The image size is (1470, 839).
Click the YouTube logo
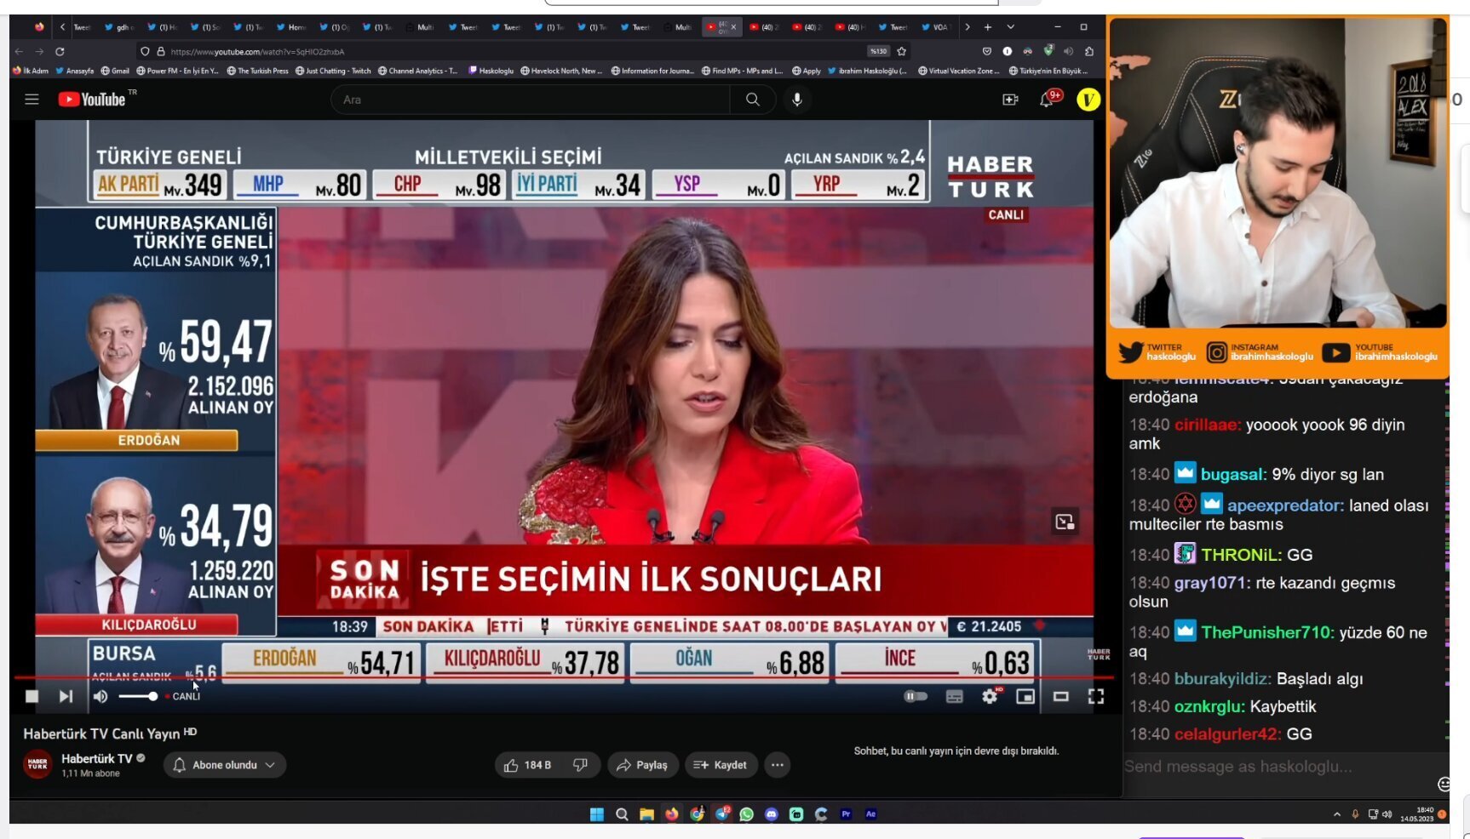[x=92, y=100]
